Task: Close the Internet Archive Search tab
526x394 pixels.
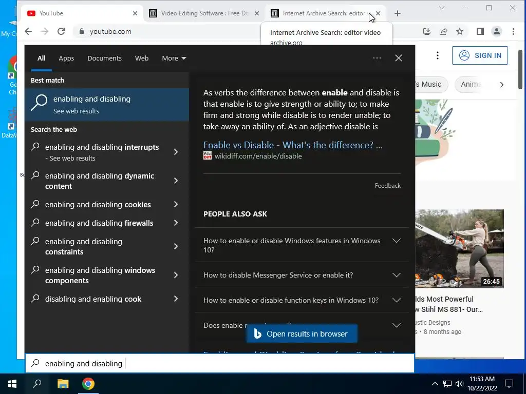Action: 378,13
